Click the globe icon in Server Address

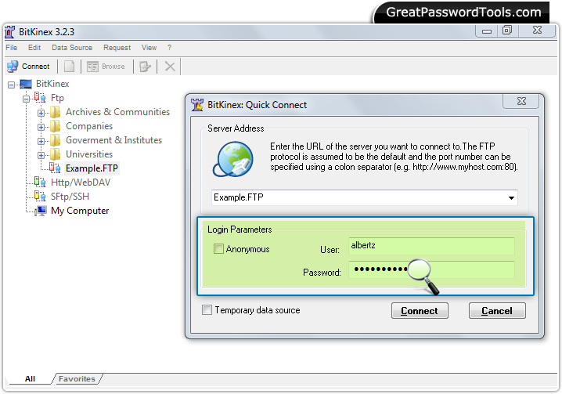click(233, 159)
